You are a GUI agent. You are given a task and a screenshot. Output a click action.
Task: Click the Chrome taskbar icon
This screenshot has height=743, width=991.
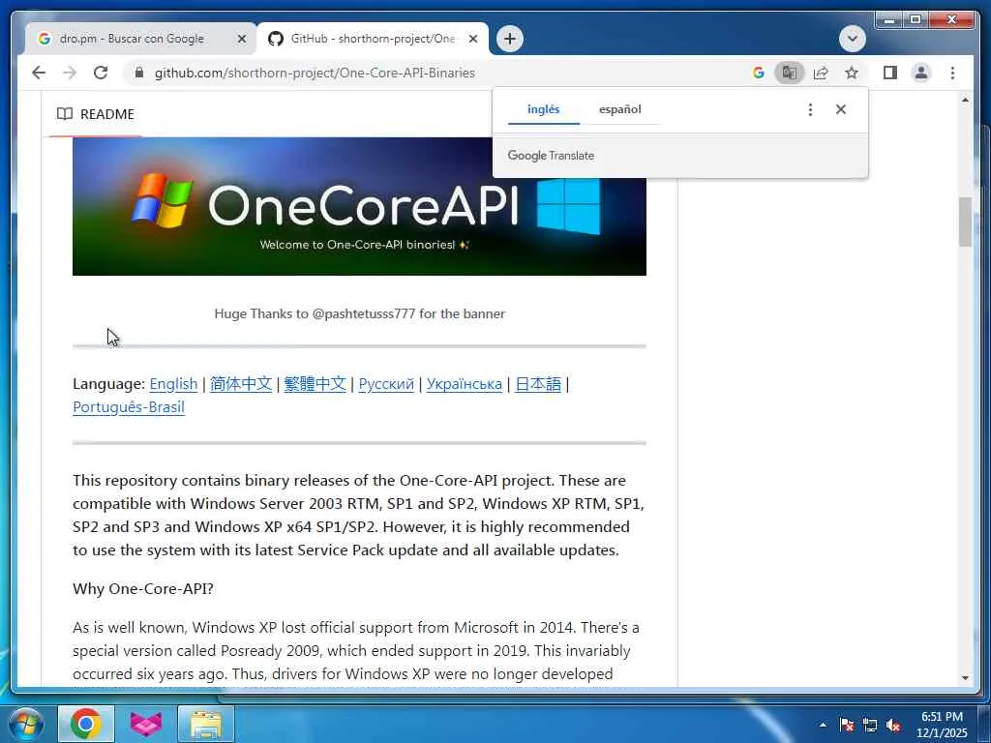pyautogui.click(x=86, y=724)
